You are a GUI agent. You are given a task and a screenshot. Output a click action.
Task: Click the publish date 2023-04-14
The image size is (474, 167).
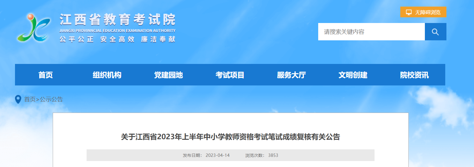(x=218, y=155)
